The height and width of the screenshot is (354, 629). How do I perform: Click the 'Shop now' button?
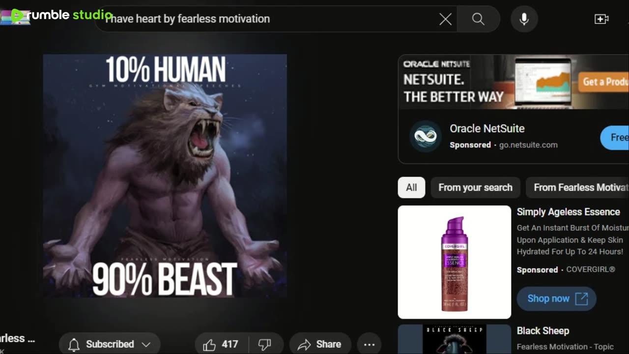pyautogui.click(x=556, y=298)
